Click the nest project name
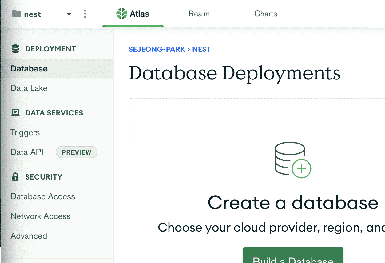Screen dimensions: 385x263 [x=32, y=14]
